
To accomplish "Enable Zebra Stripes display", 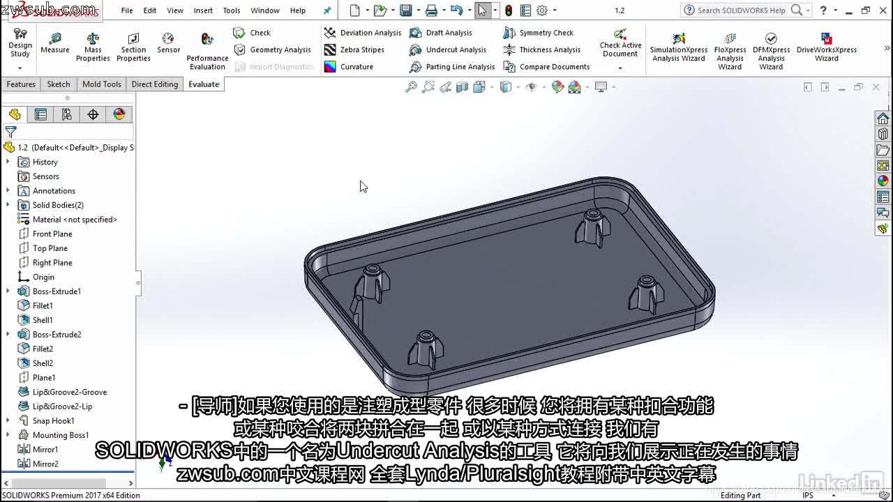I will 354,50.
